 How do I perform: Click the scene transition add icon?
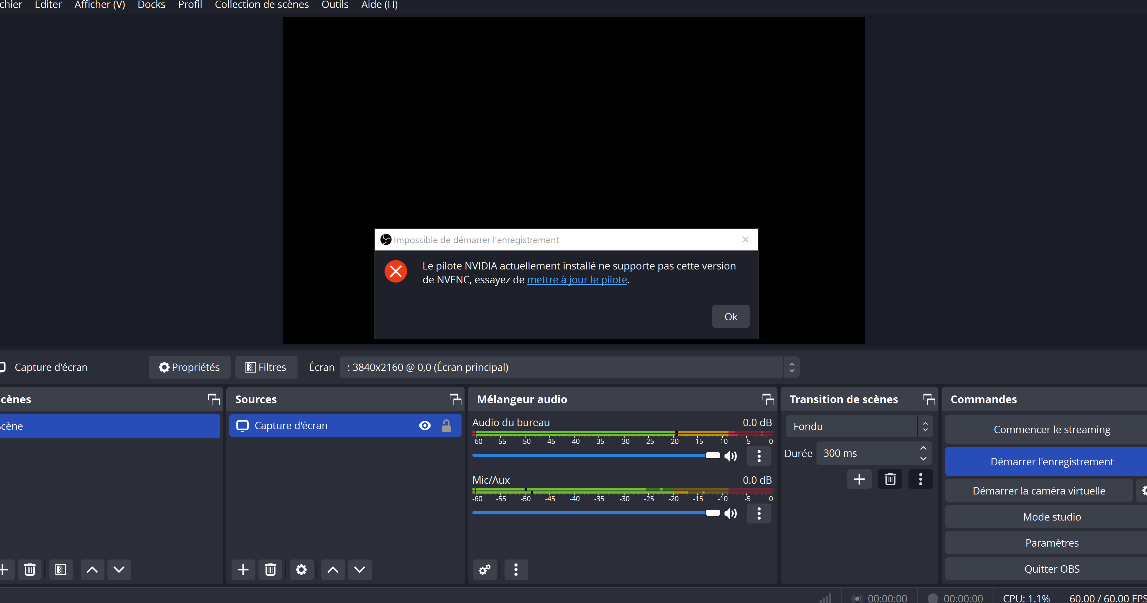tap(859, 479)
